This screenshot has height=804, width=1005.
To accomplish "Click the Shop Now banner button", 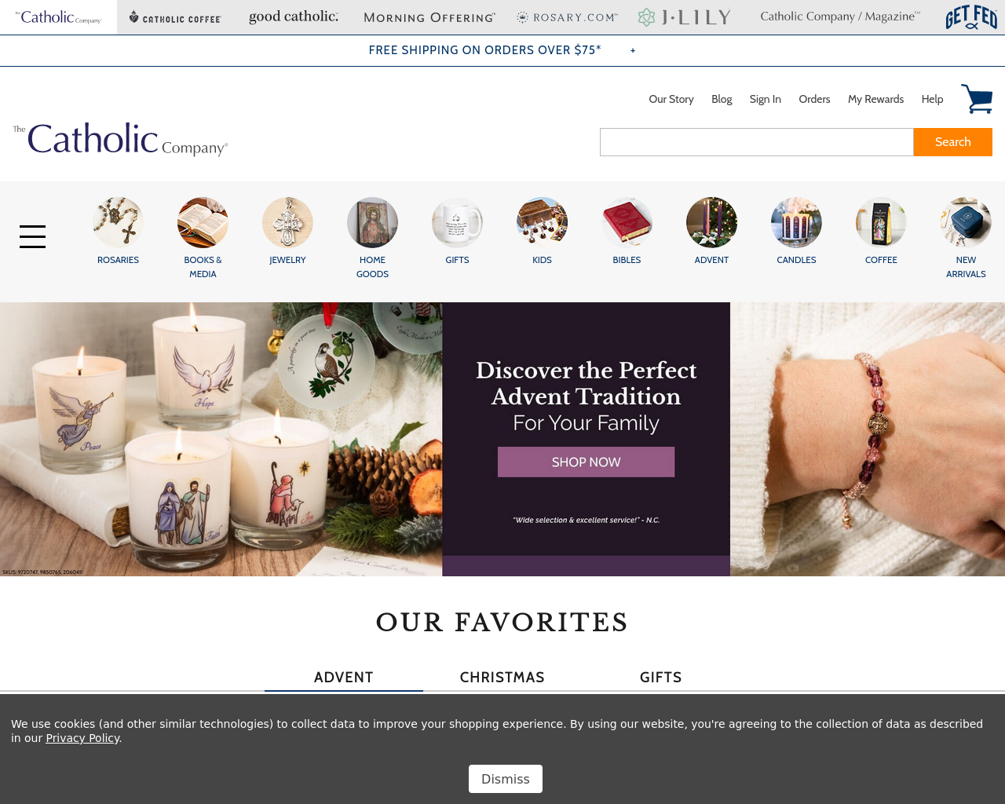I will pos(586,462).
